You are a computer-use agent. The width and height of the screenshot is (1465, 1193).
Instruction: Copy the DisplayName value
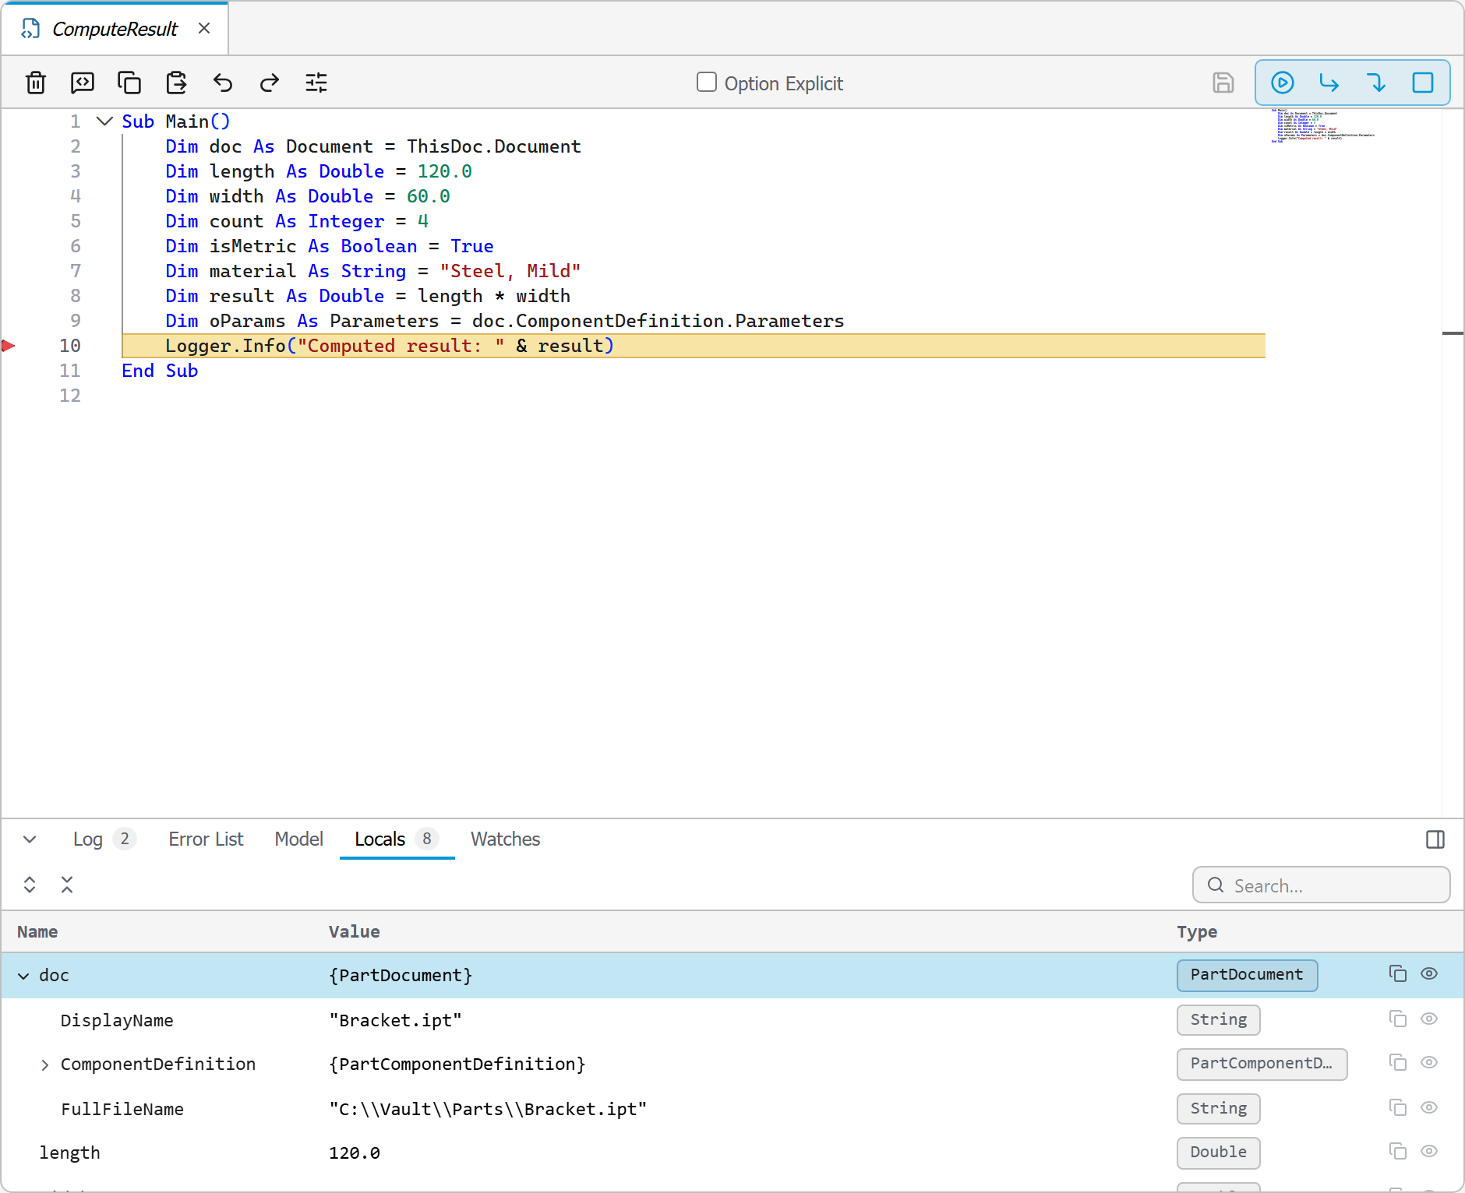click(1398, 1019)
